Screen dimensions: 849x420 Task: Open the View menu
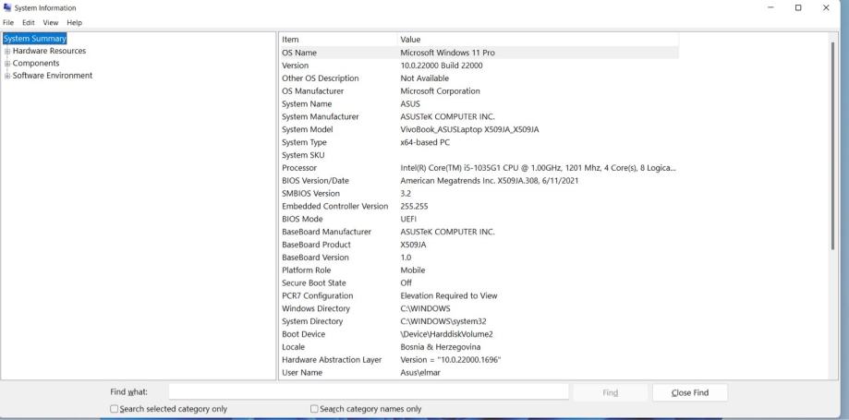(x=51, y=23)
